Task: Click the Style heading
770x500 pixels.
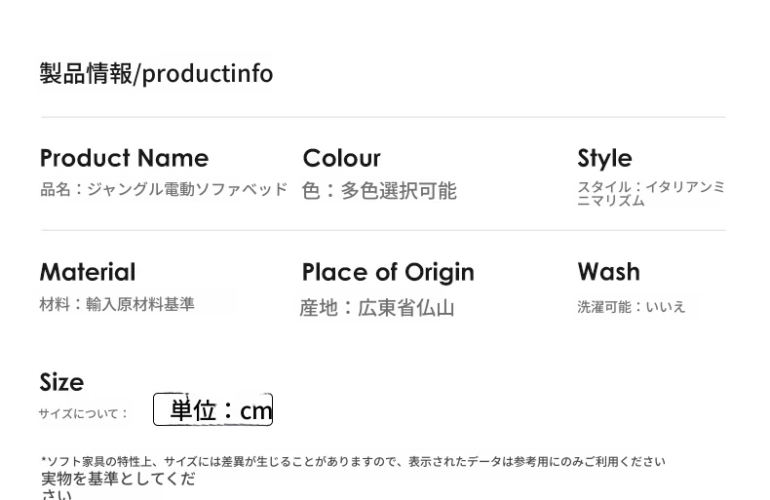Action: pyautogui.click(x=604, y=158)
